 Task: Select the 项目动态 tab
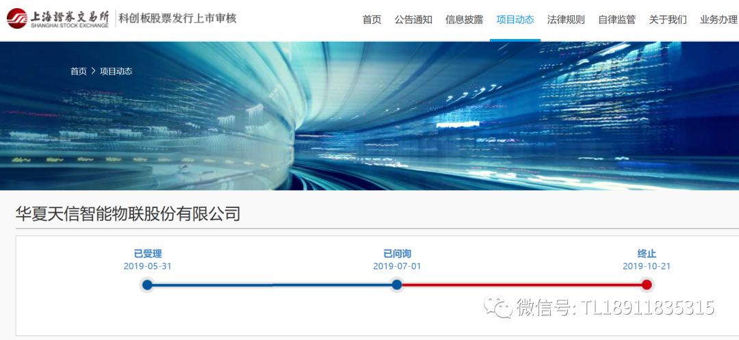tap(515, 20)
